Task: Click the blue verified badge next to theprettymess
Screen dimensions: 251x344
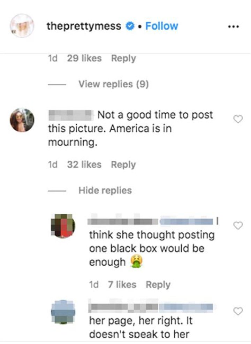Action: tap(130, 26)
